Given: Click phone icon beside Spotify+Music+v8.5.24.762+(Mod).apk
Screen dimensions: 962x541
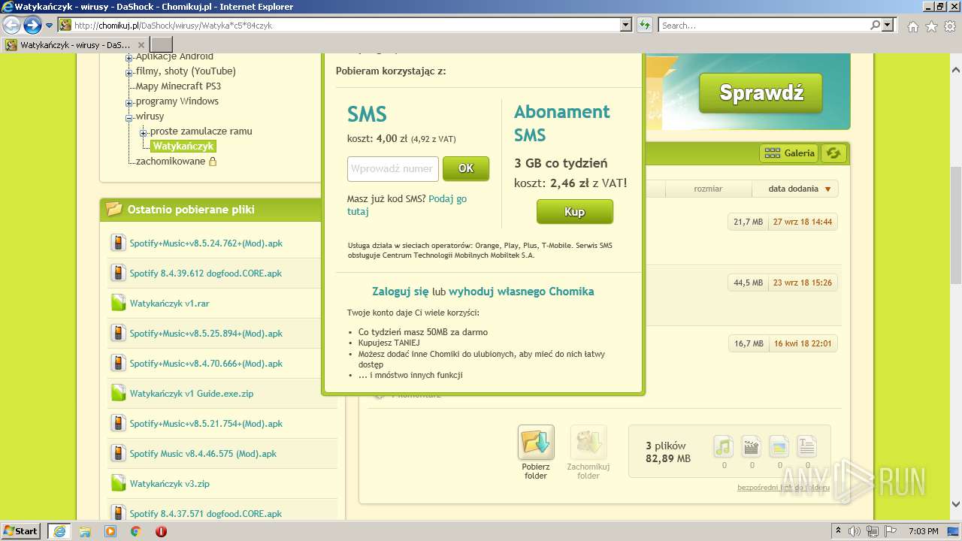Looking at the screenshot, I should 118,243.
